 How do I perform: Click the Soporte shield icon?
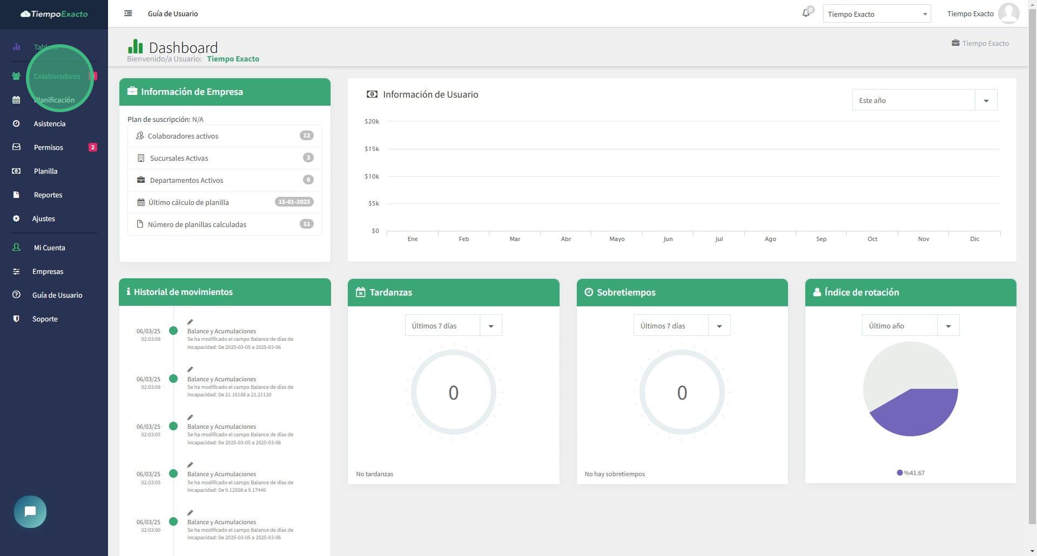16,319
